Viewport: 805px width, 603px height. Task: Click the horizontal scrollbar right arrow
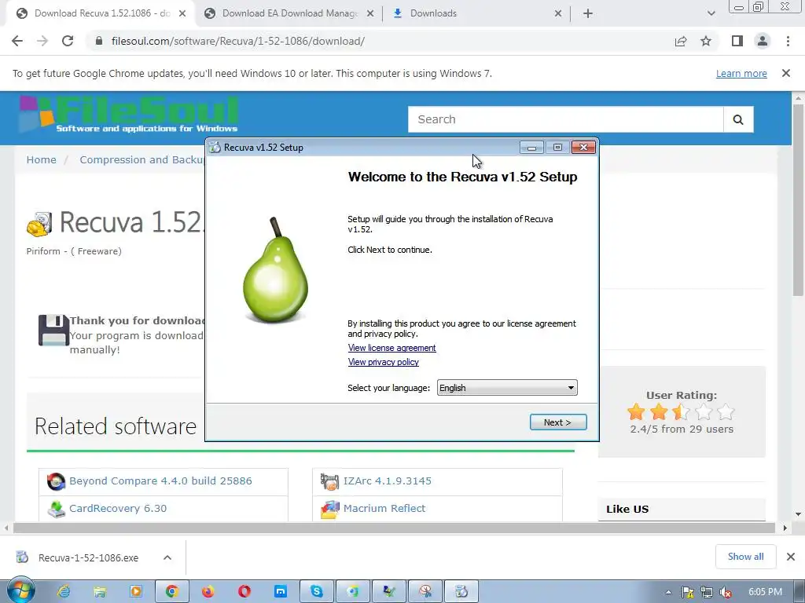tap(785, 528)
